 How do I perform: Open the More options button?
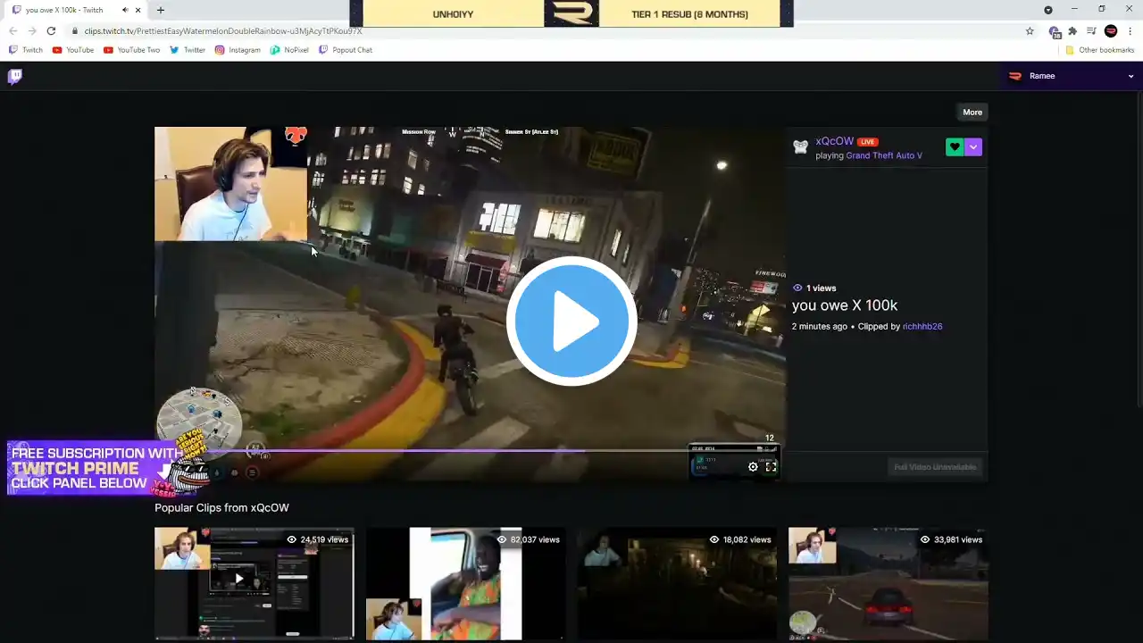click(x=972, y=112)
